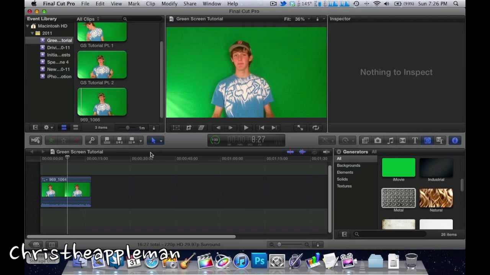Click the Timeline Index button

point(52,245)
